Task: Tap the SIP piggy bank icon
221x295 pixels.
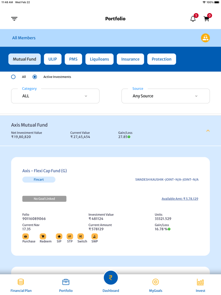Action: click(x=59, y=236)
